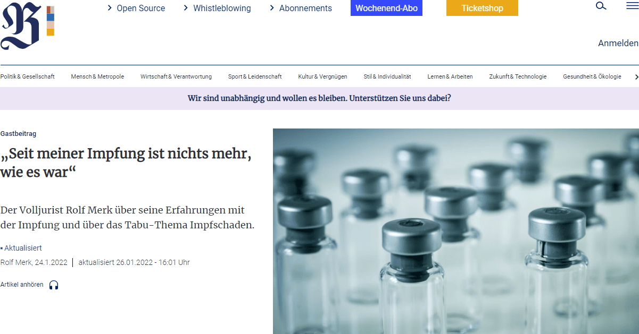Screen dimensions: 639x334
Task: Open the Open Source link
Action: click(140, 8)
